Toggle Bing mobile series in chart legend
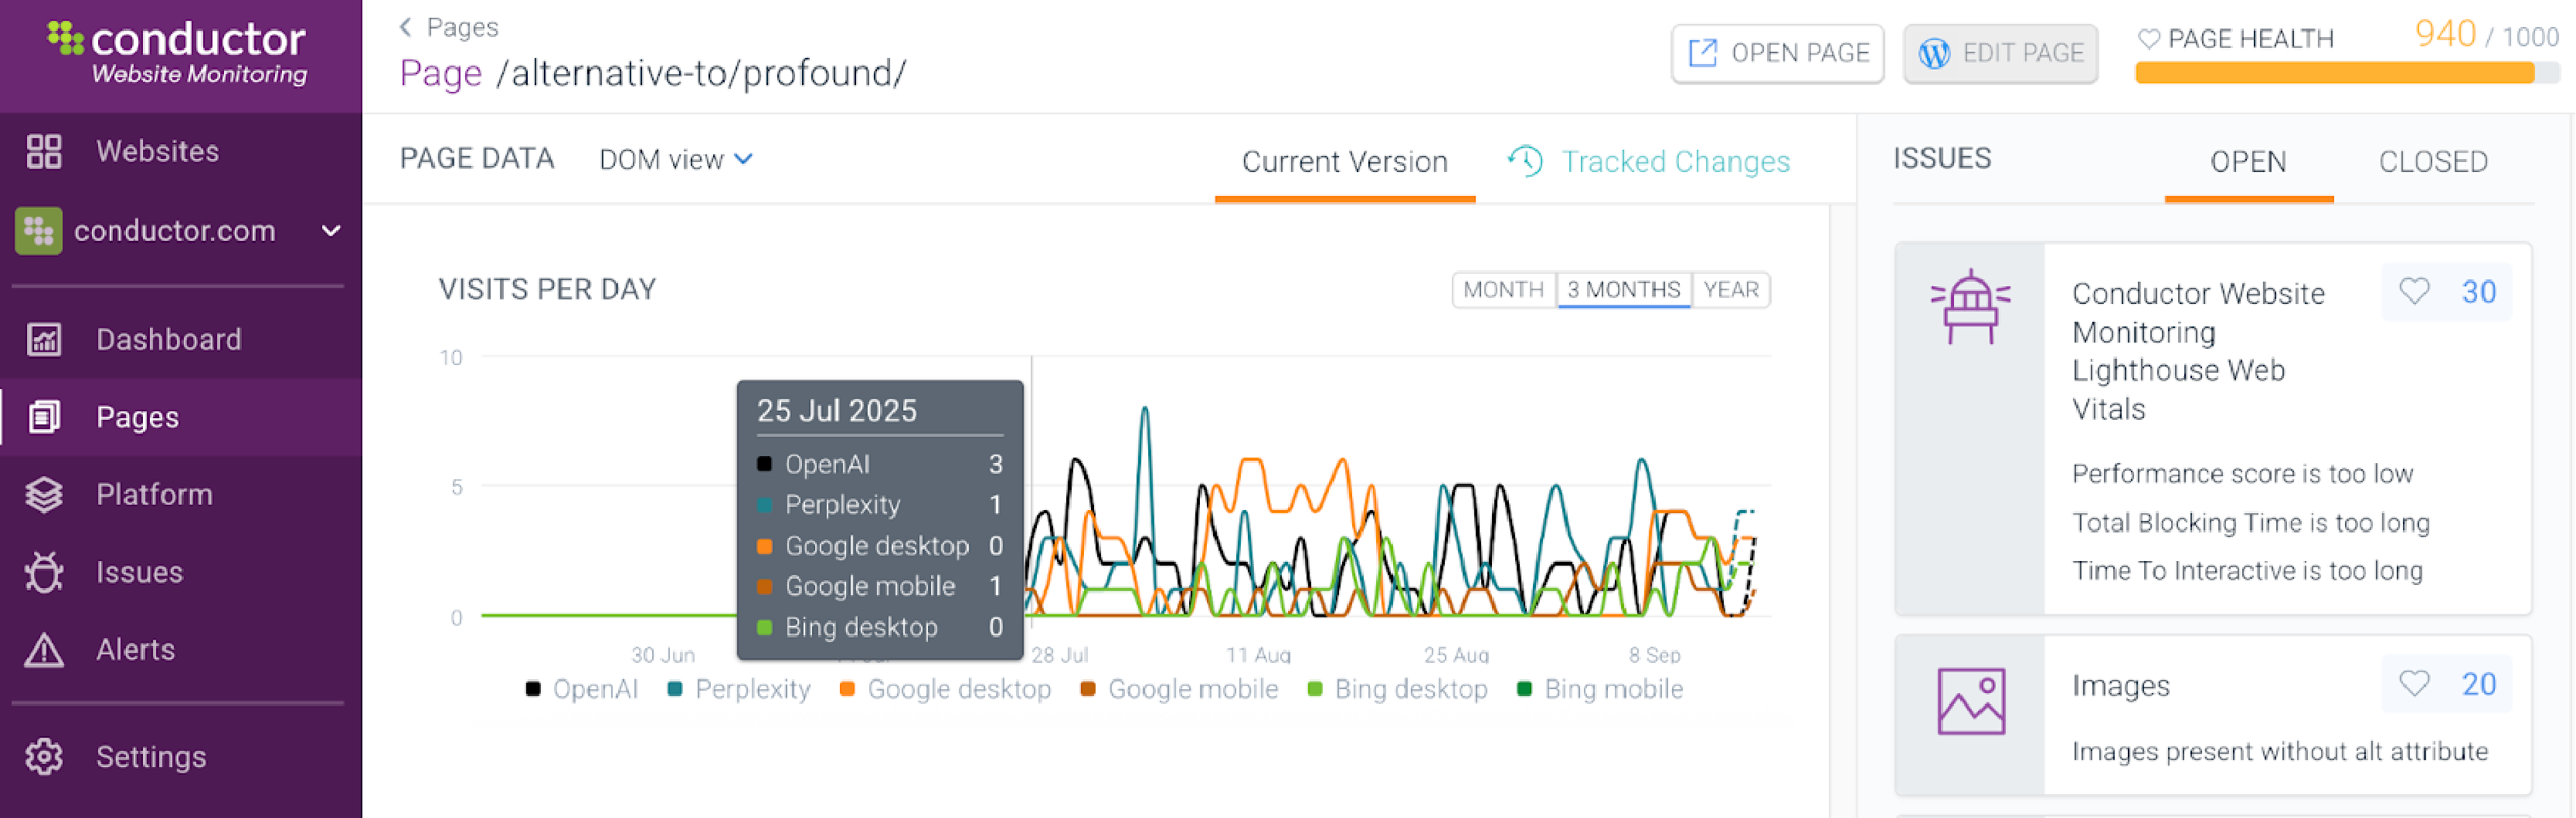 coord(1600,689)
